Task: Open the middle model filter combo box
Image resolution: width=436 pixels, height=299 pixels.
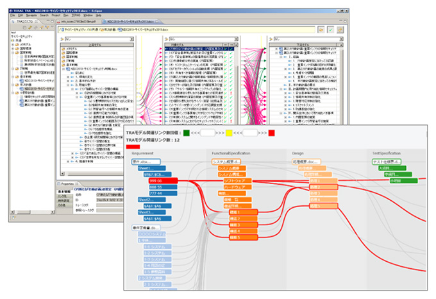Action: click(x=203, y=39)
